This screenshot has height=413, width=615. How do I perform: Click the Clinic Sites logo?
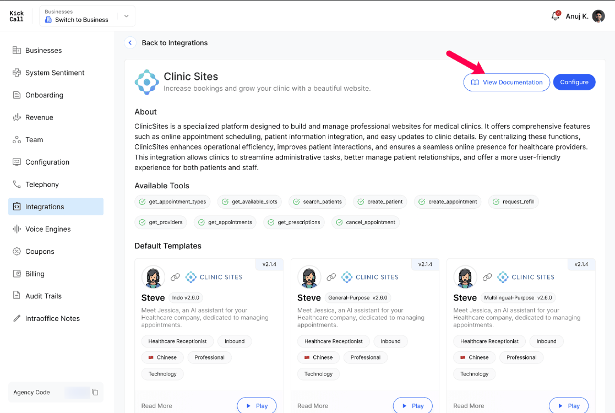pyautogui.click(x=146, y=82)
